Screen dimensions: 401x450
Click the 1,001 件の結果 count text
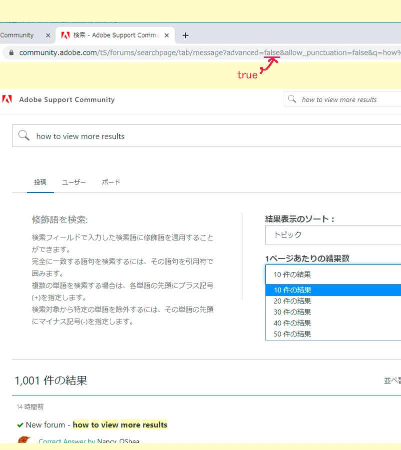click(51, 380)
